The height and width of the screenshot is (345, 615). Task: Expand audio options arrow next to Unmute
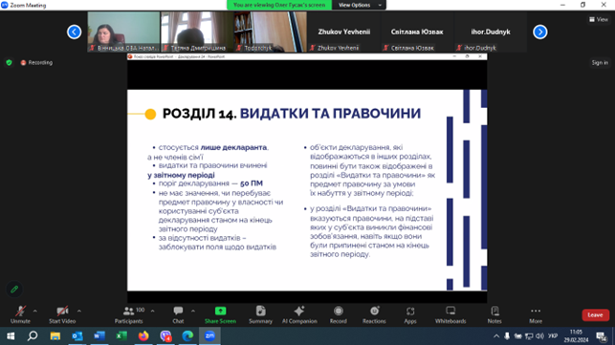click(35, 311)
